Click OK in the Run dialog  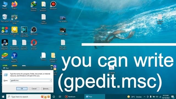22,89
